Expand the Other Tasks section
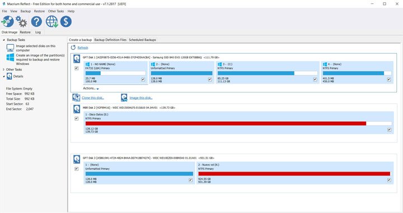 pyautogui.click(x=3, y=70)
